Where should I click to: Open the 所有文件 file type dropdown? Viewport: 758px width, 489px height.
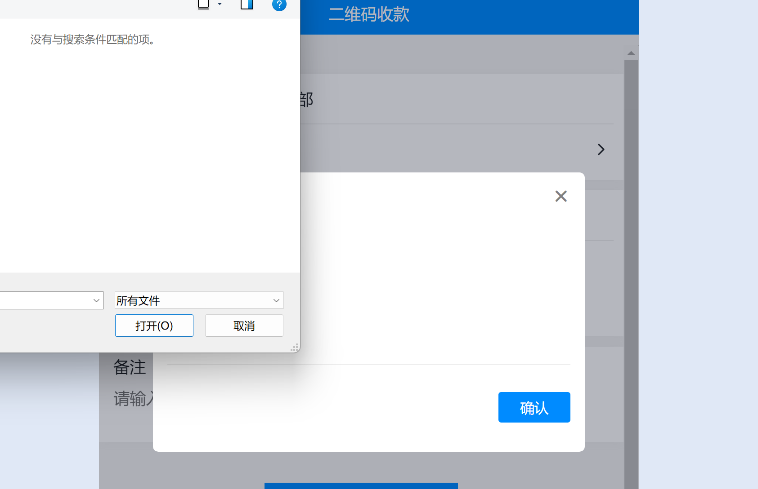click(199, 300)
